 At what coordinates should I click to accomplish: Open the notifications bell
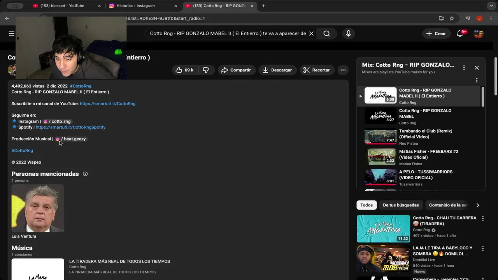pos(460,33)
